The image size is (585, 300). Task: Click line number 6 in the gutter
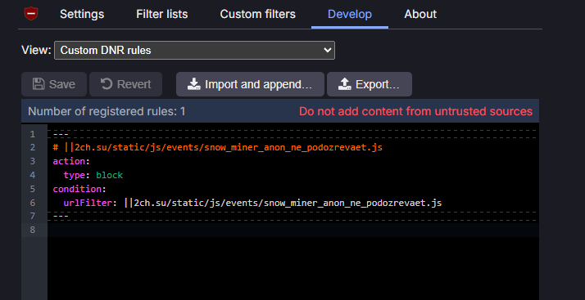(33, 203)
